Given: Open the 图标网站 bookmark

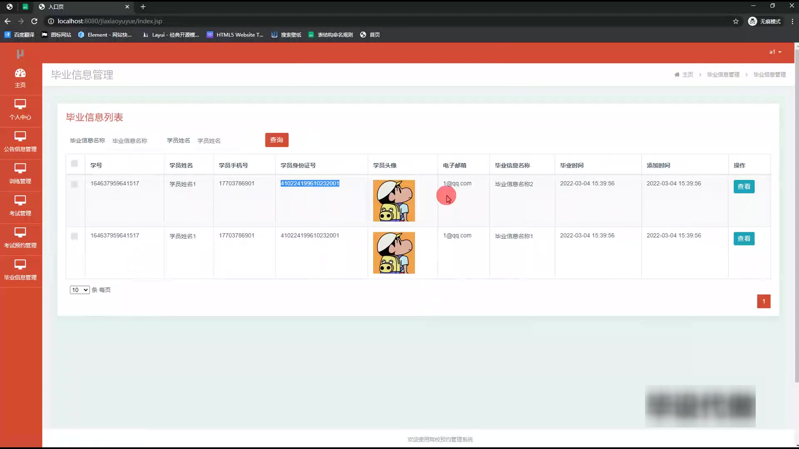Looking at the screenshot, I should click(56, 35).
